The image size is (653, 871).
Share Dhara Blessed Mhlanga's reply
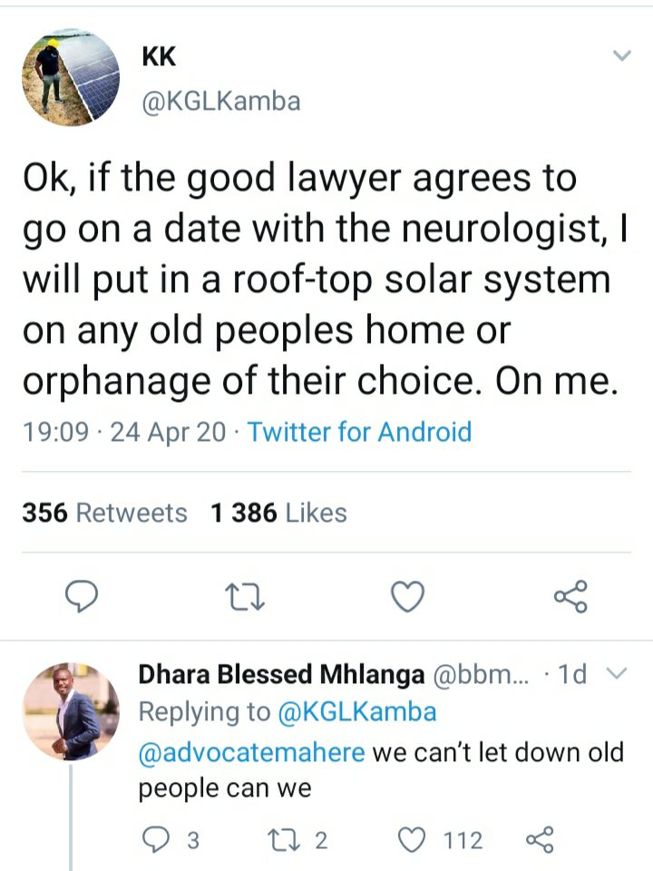pyautogui.click(x=539, y=840)
